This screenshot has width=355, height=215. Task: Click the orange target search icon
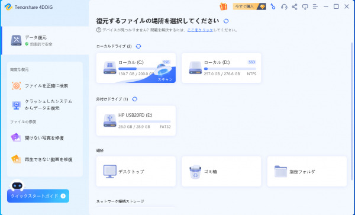tap(17, 86)
